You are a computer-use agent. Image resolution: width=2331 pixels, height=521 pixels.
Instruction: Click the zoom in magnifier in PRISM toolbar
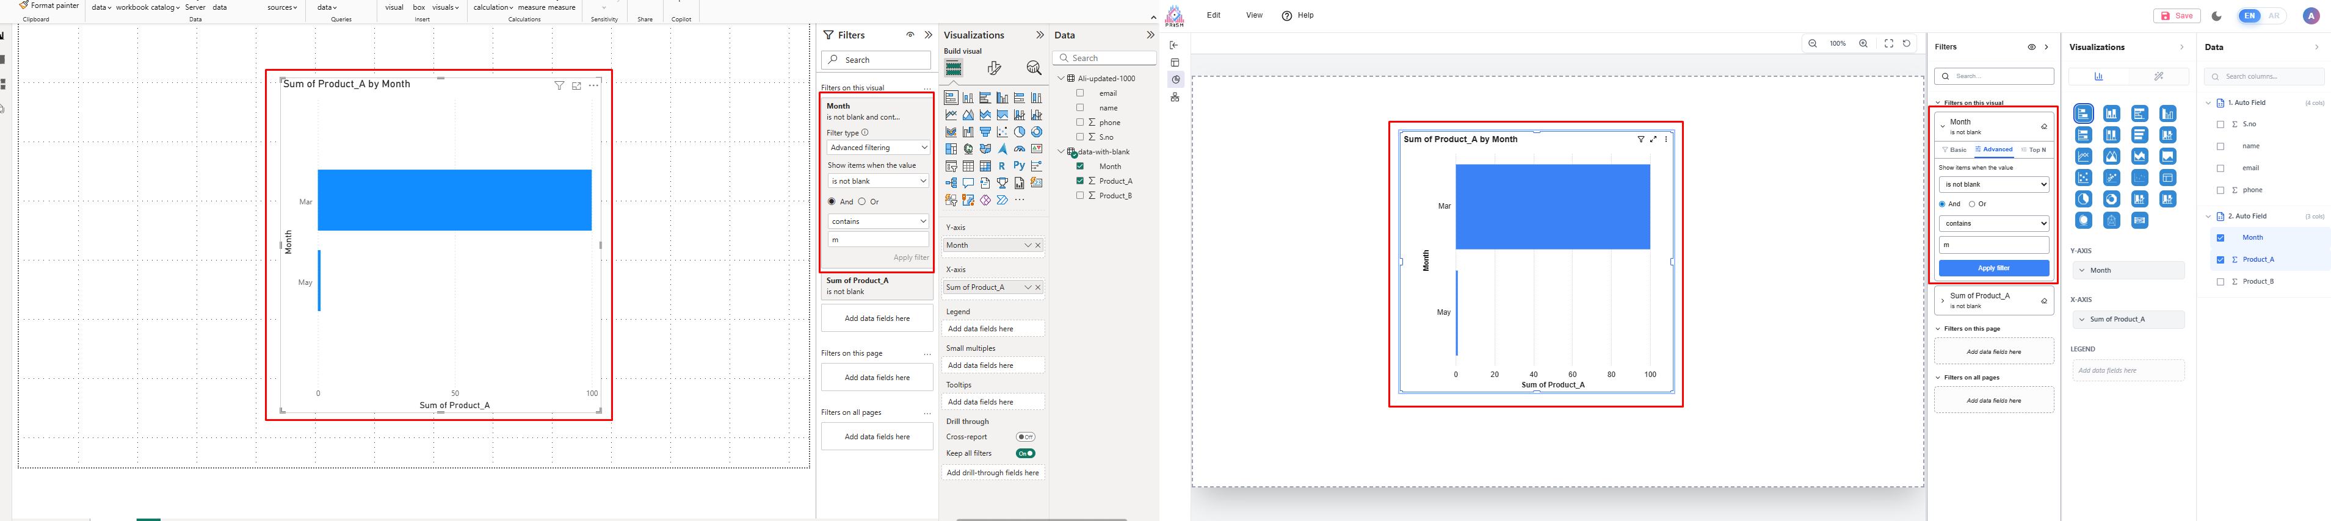pos(1863,43)
